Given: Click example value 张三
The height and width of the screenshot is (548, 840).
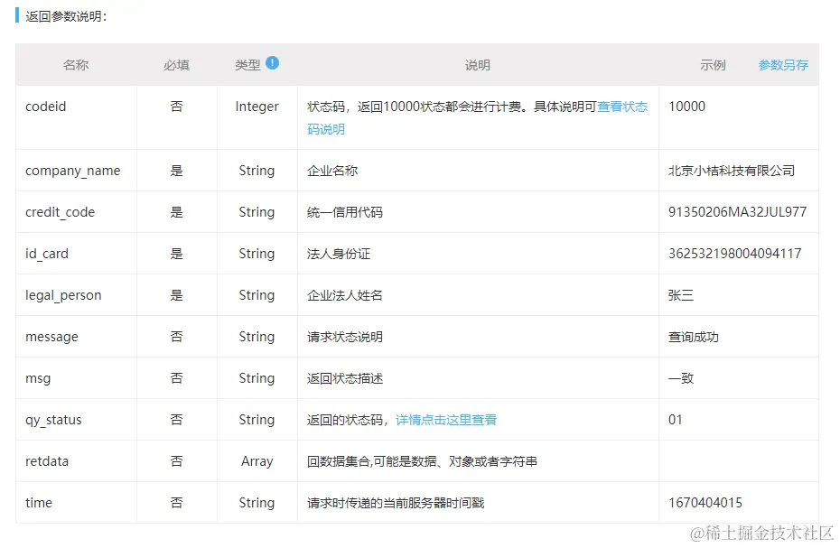Looking at the screenshot, I should tap(681, 296).
